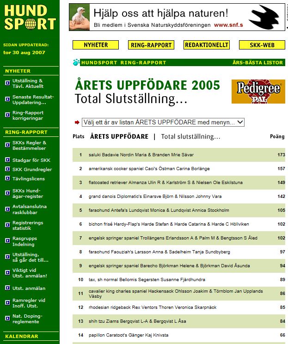Click the Poäng column header
288x344 pixels.
pos(277,136)
